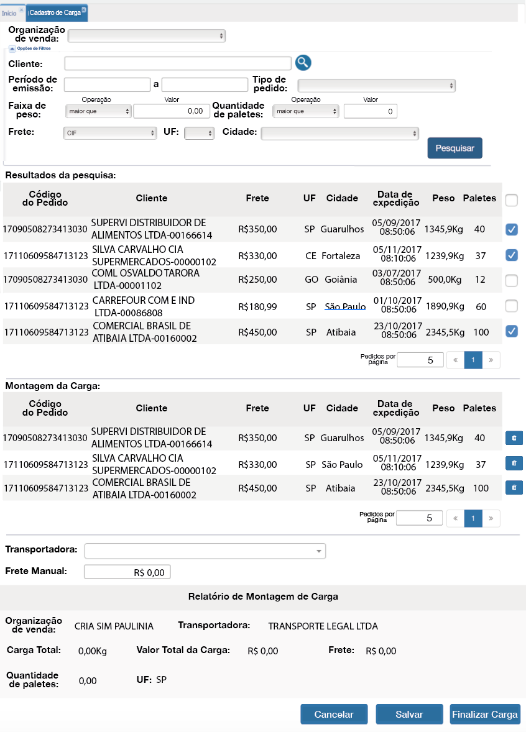Click Paletes header in Montagem da Carga table
Image resolution: width=526 pixels, height=732 pixels.
click(x=479, y=408)
